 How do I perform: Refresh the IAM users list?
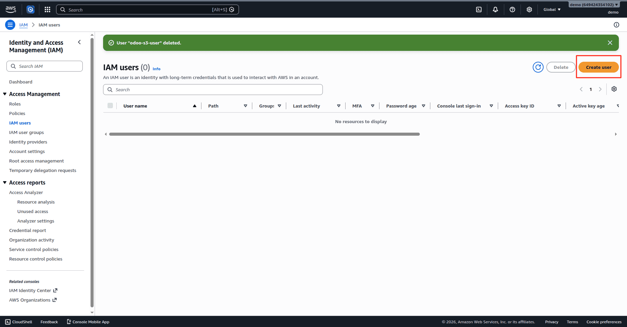pyautogui.click(x=538, y=67)
